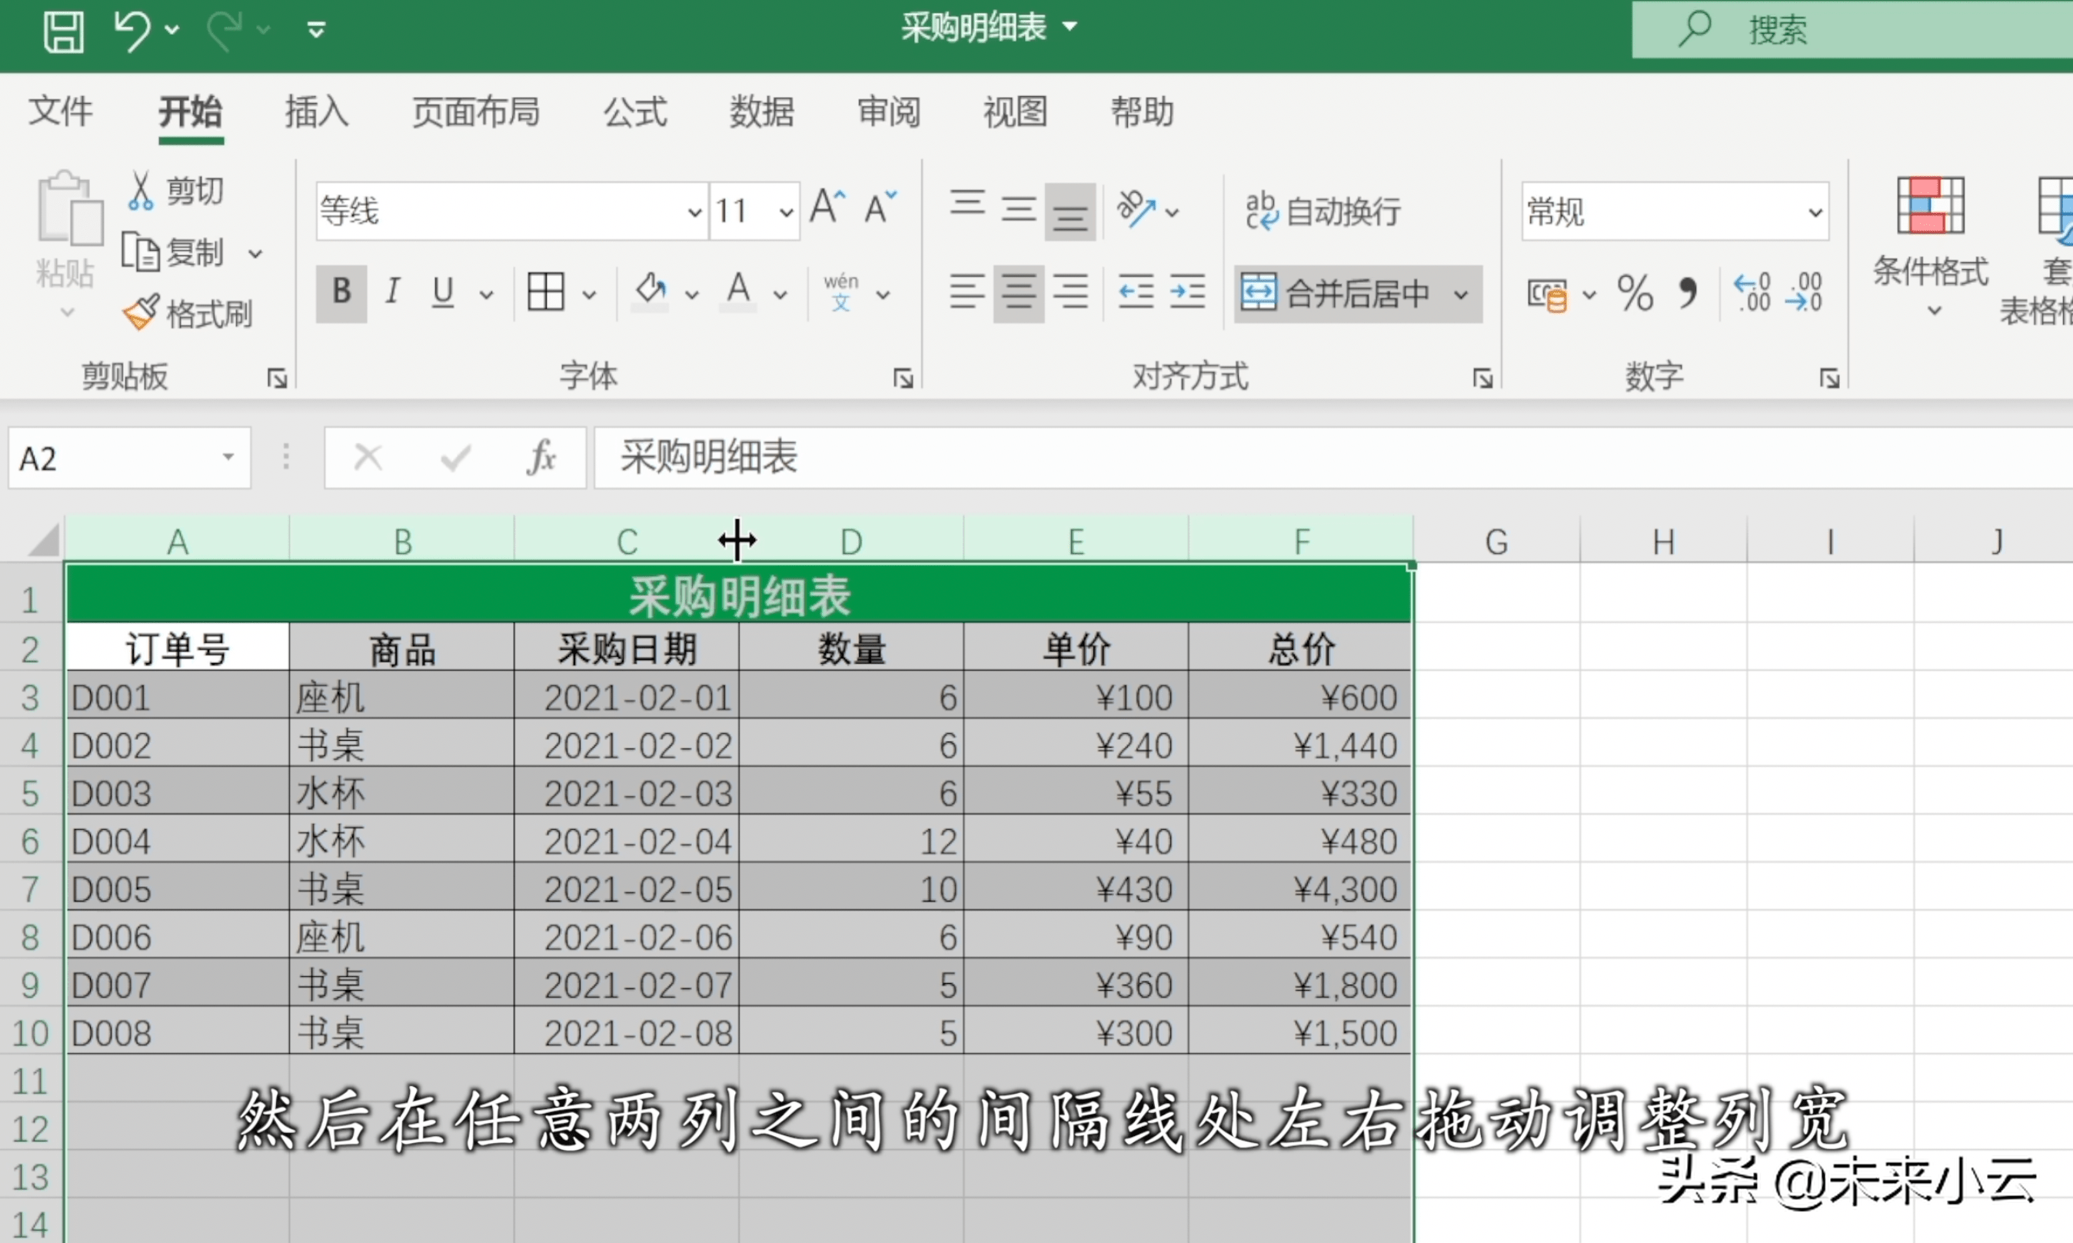Click the Insert Function fx icon

541,458
